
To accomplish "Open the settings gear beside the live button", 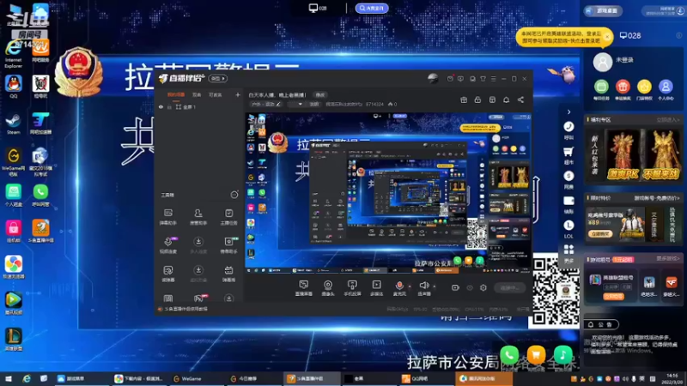I will tap(483, 287).
